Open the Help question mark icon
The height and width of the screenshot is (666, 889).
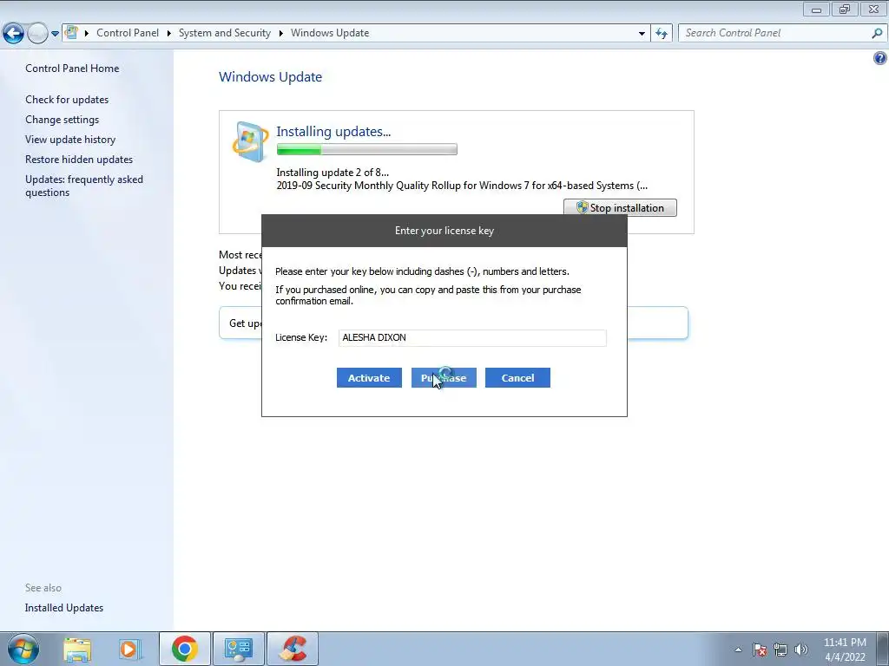click(880, 58)
